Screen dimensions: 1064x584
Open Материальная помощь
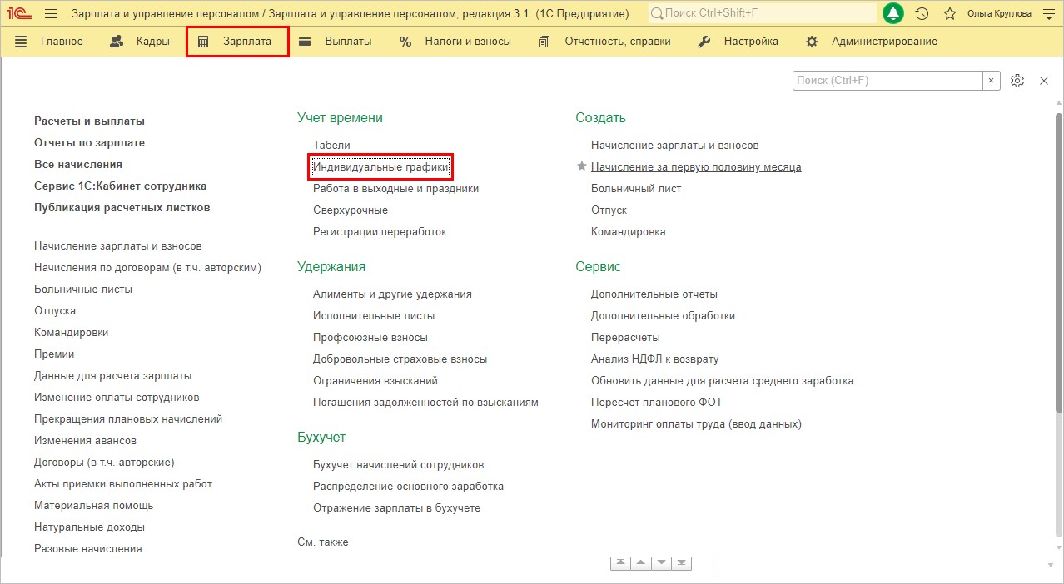pyautogui.click(x=94, y=505)
